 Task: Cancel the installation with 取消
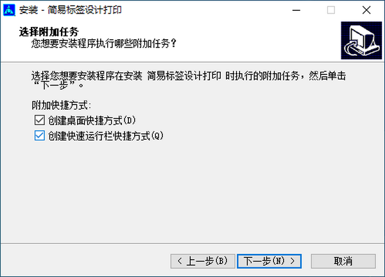click(343, 261)
